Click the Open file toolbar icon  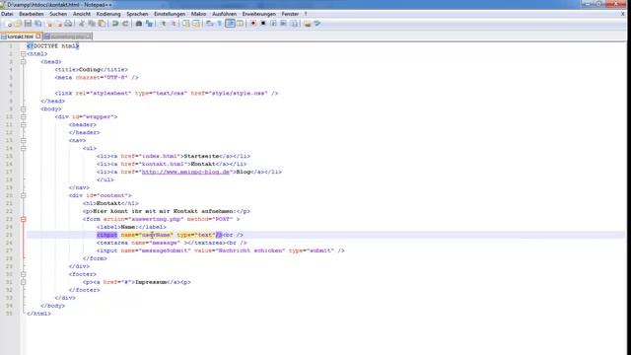click(x=18, y=24)
